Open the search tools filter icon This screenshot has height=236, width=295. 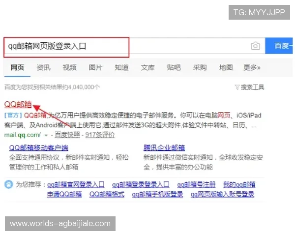[x=237, y=87]
